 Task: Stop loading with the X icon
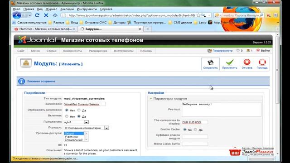46,15
